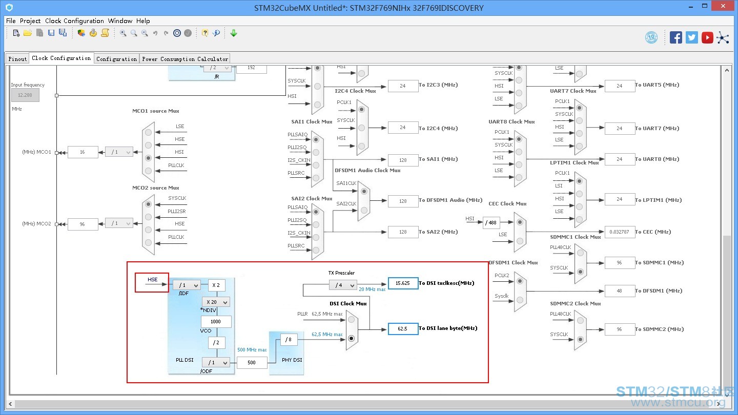Viewport: 738px width, 415px height.
Task: Choose PLLI2SQ in SAI1 Clock Mux
Action: [x=316, y=153]
